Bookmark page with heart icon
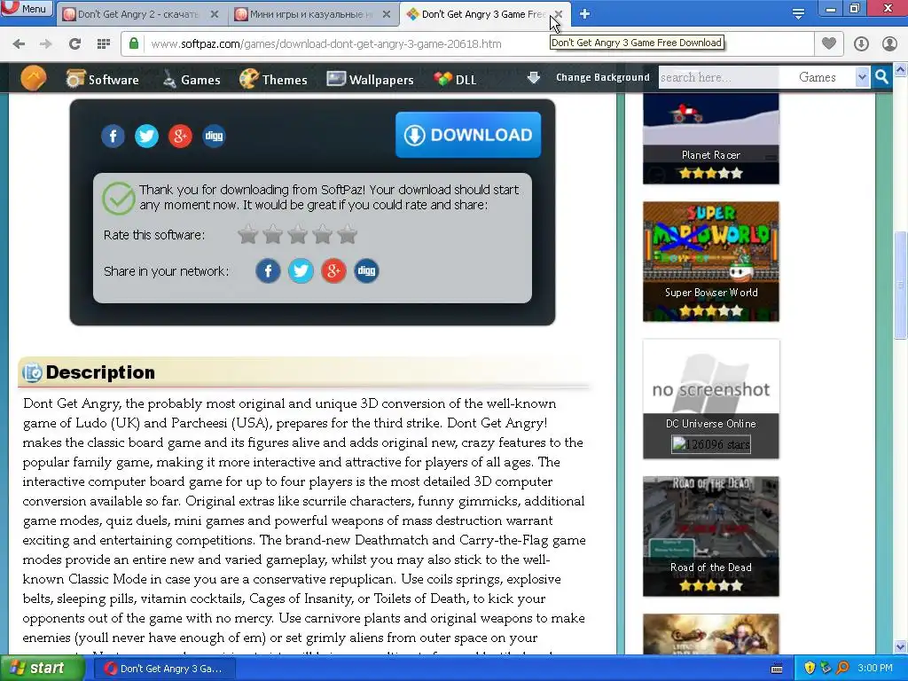This screenshot has height=681, width=908. tap(829, 43)
